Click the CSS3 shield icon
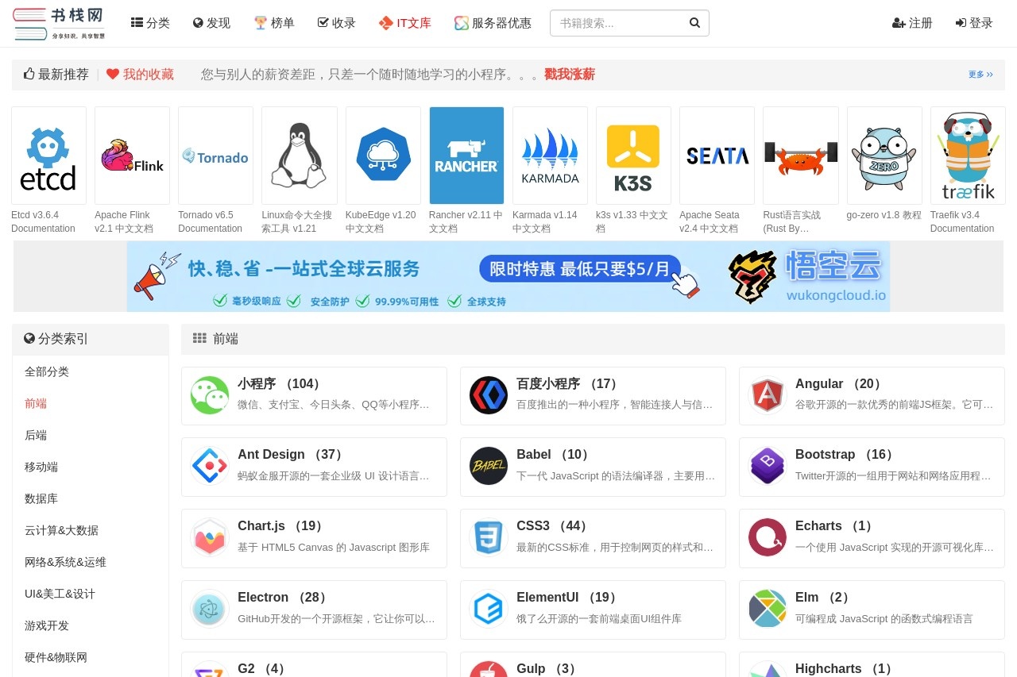 pyautogui.click(x=489, y=537)
